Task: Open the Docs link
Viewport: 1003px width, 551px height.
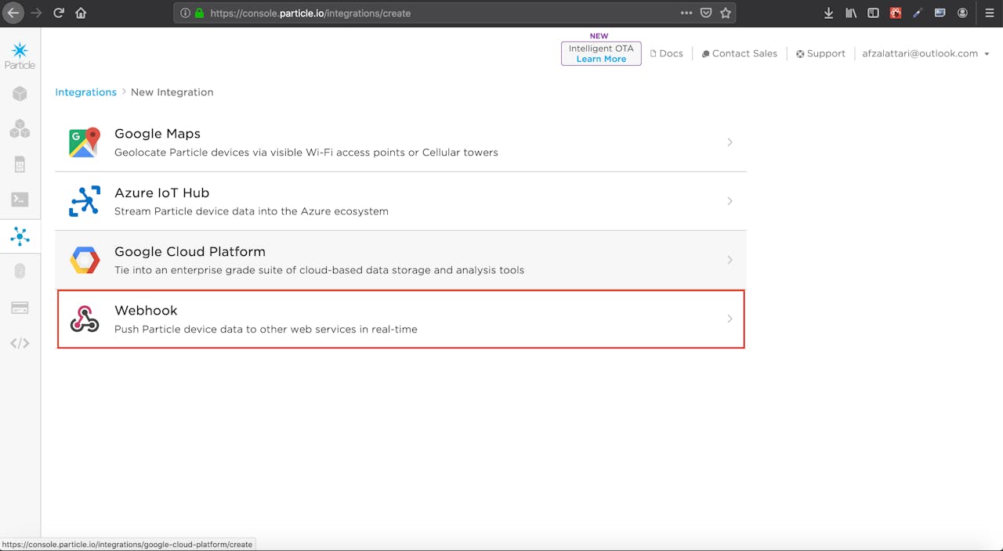Action: 666,53
